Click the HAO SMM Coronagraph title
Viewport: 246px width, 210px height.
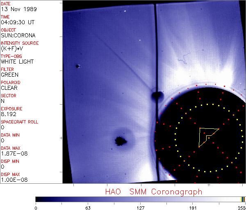pos(154,192)
